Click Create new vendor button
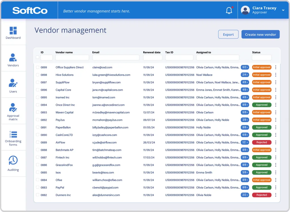 click(x=260, y=35)
